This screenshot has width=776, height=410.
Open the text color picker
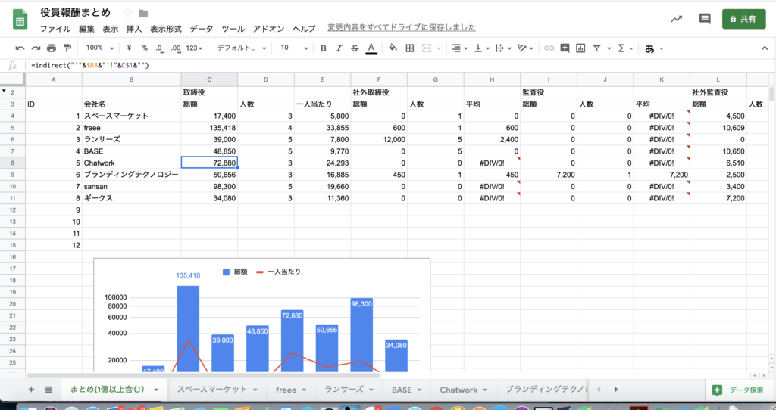[x=371, y=48]
